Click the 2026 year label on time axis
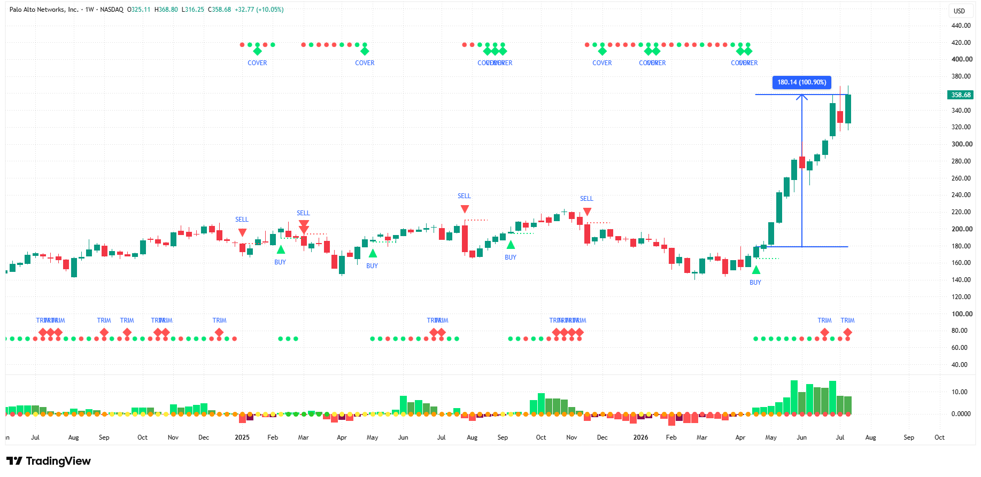 640,437
